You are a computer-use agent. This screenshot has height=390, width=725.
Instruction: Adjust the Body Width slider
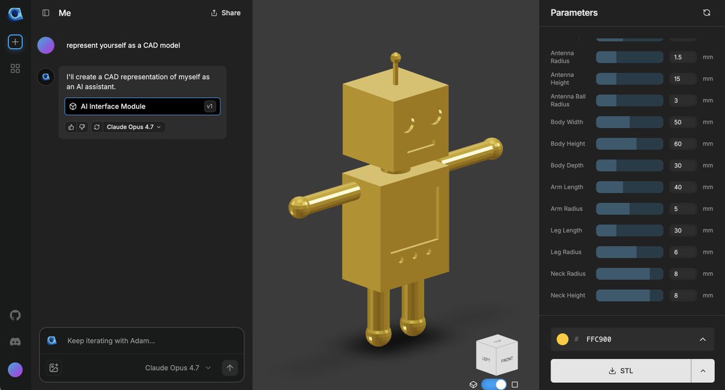(x=630, y=122)
